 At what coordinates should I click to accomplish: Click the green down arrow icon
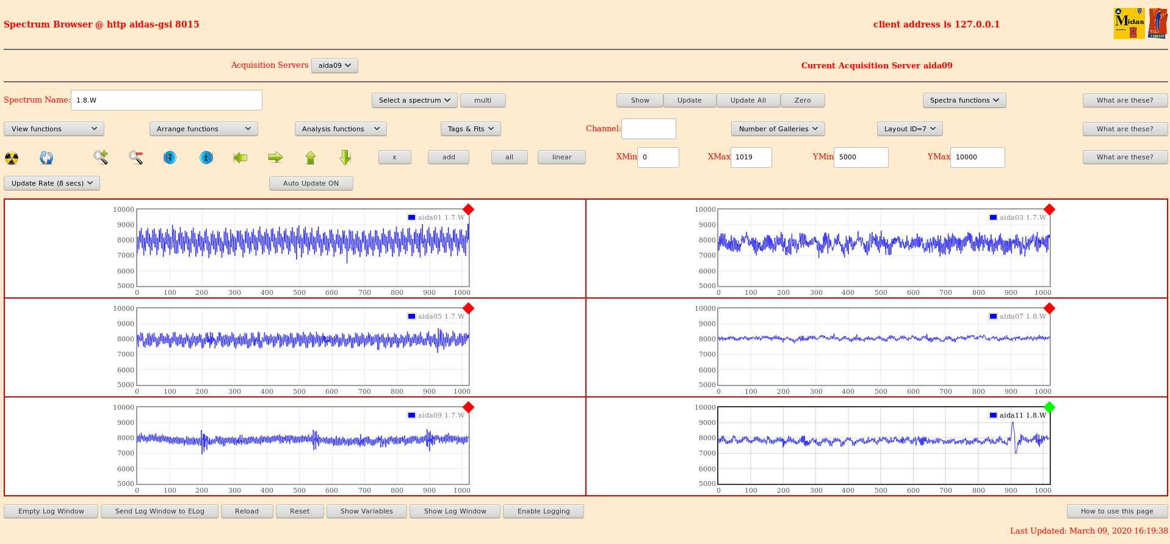click(x=345, y=158)
